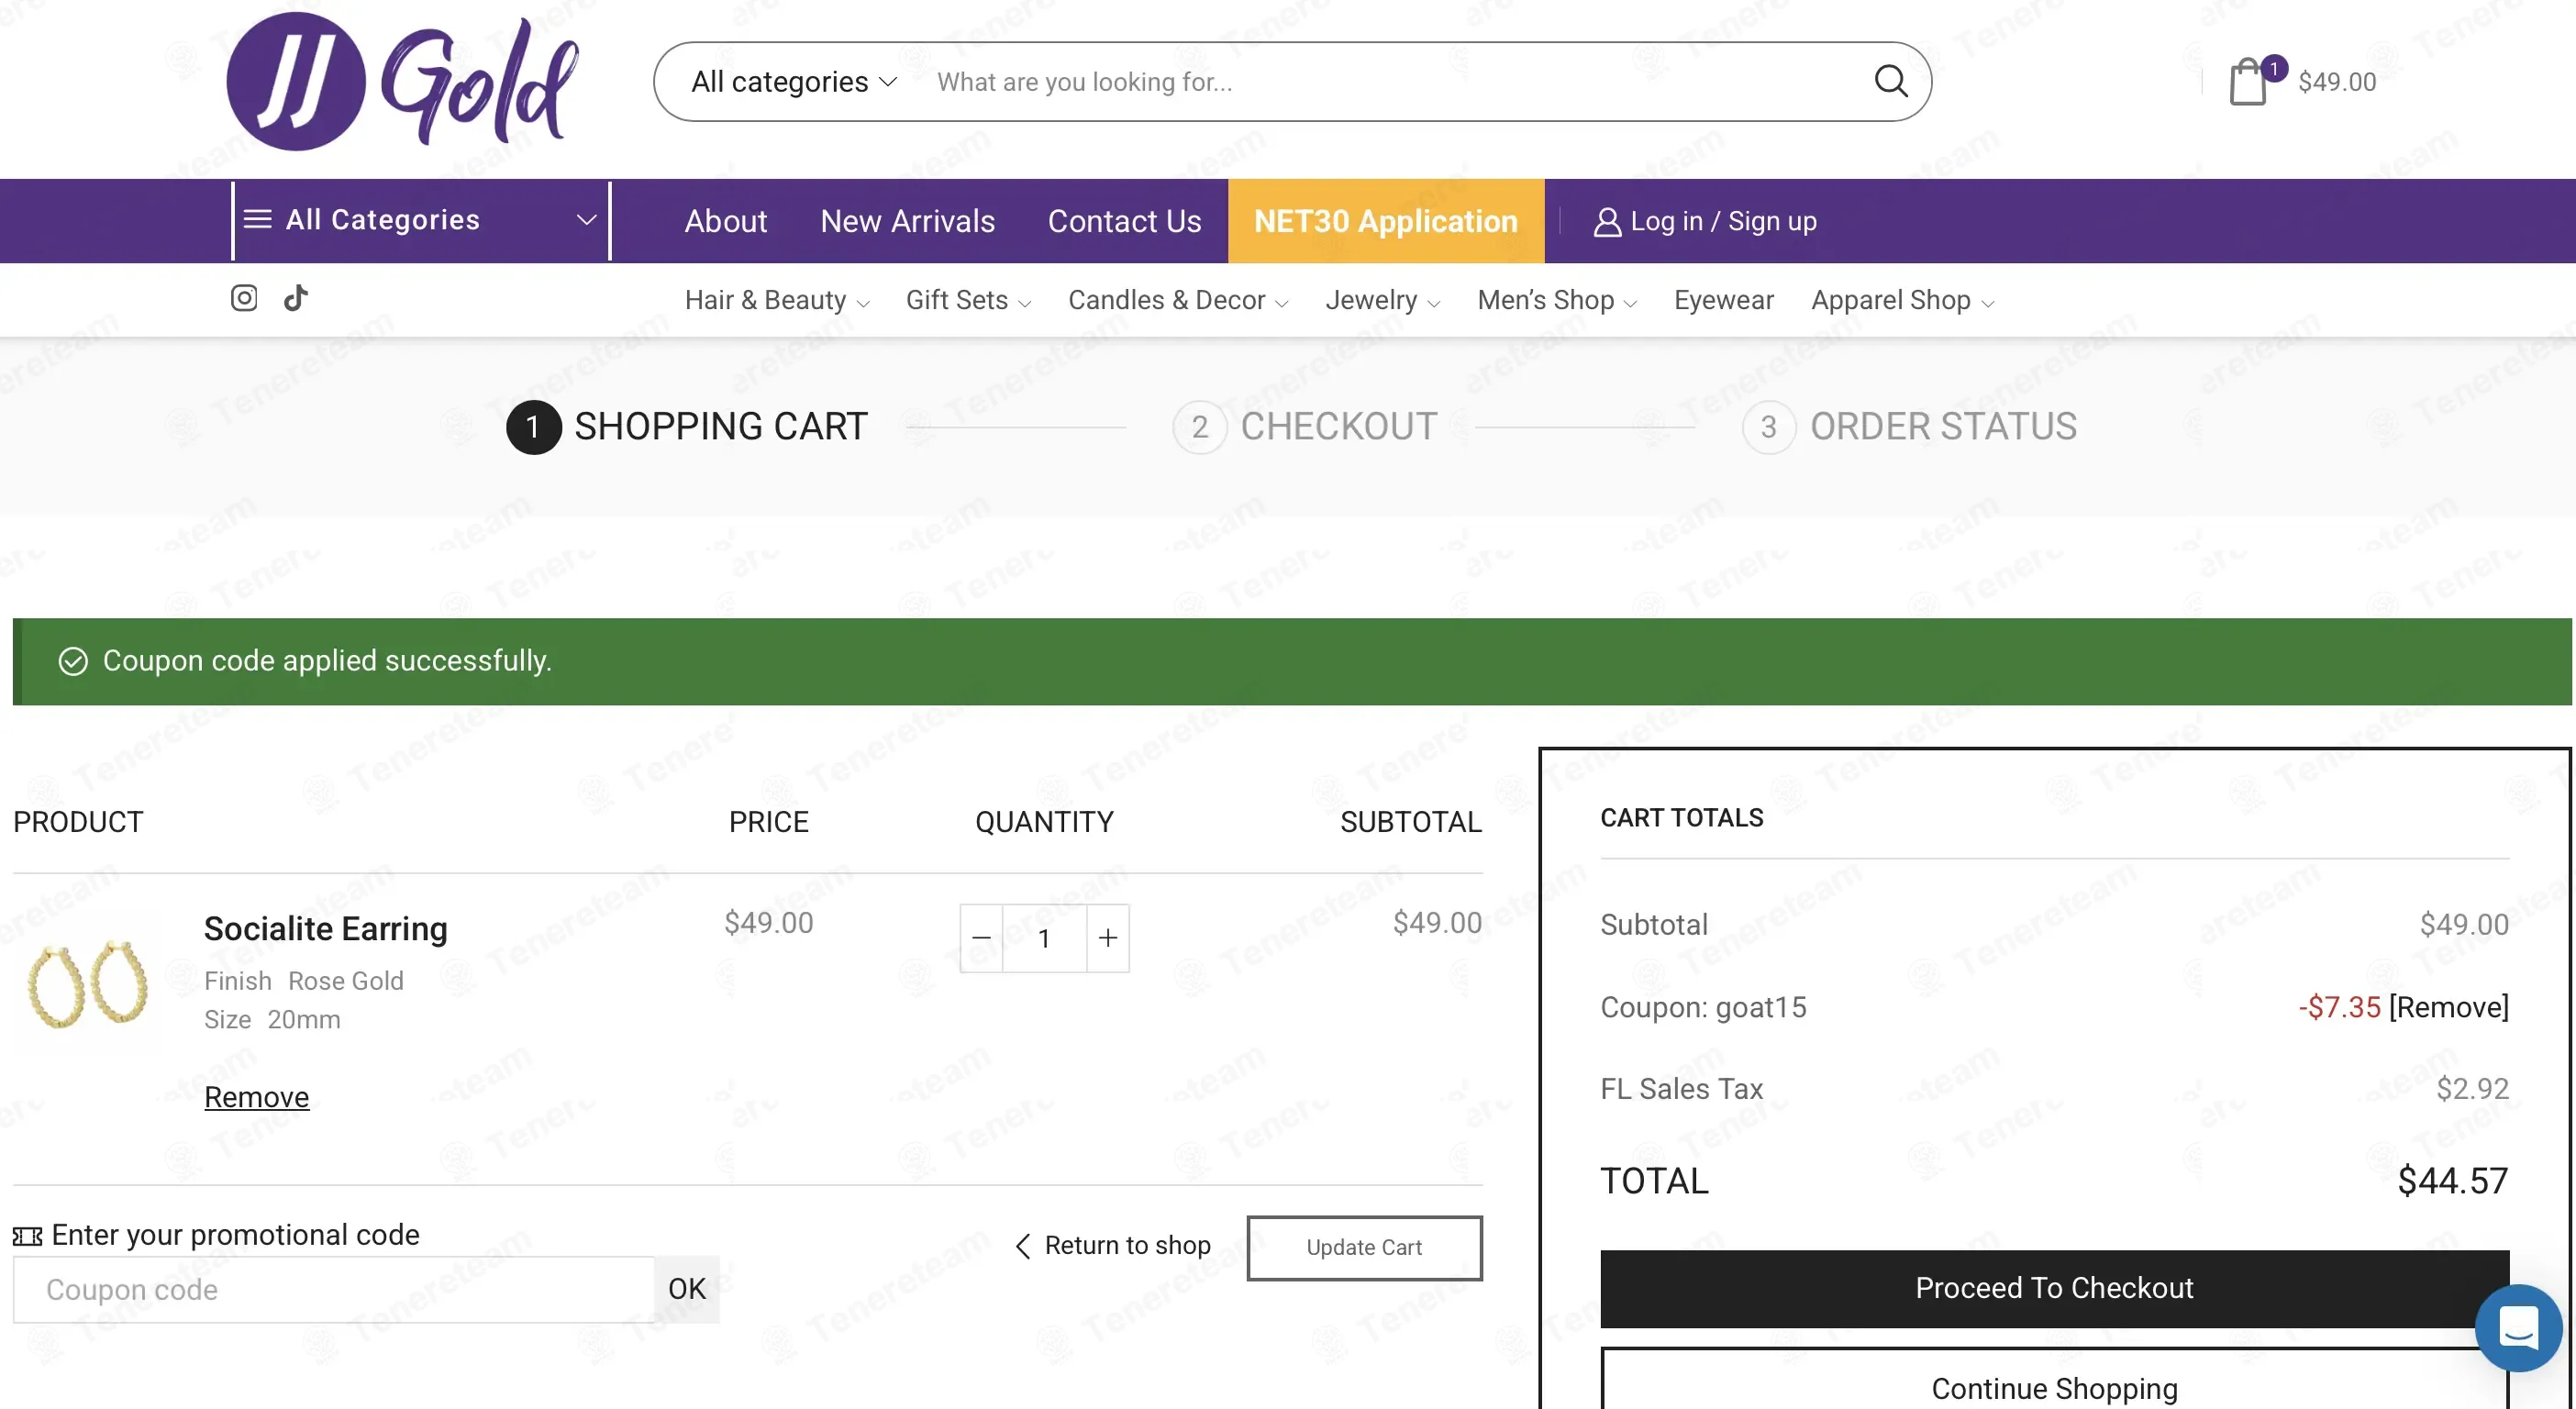Open the NET30 Application tab
Image resolution: width=2576 pixels, height=1409 pixels.
[x=1386, y=221]
